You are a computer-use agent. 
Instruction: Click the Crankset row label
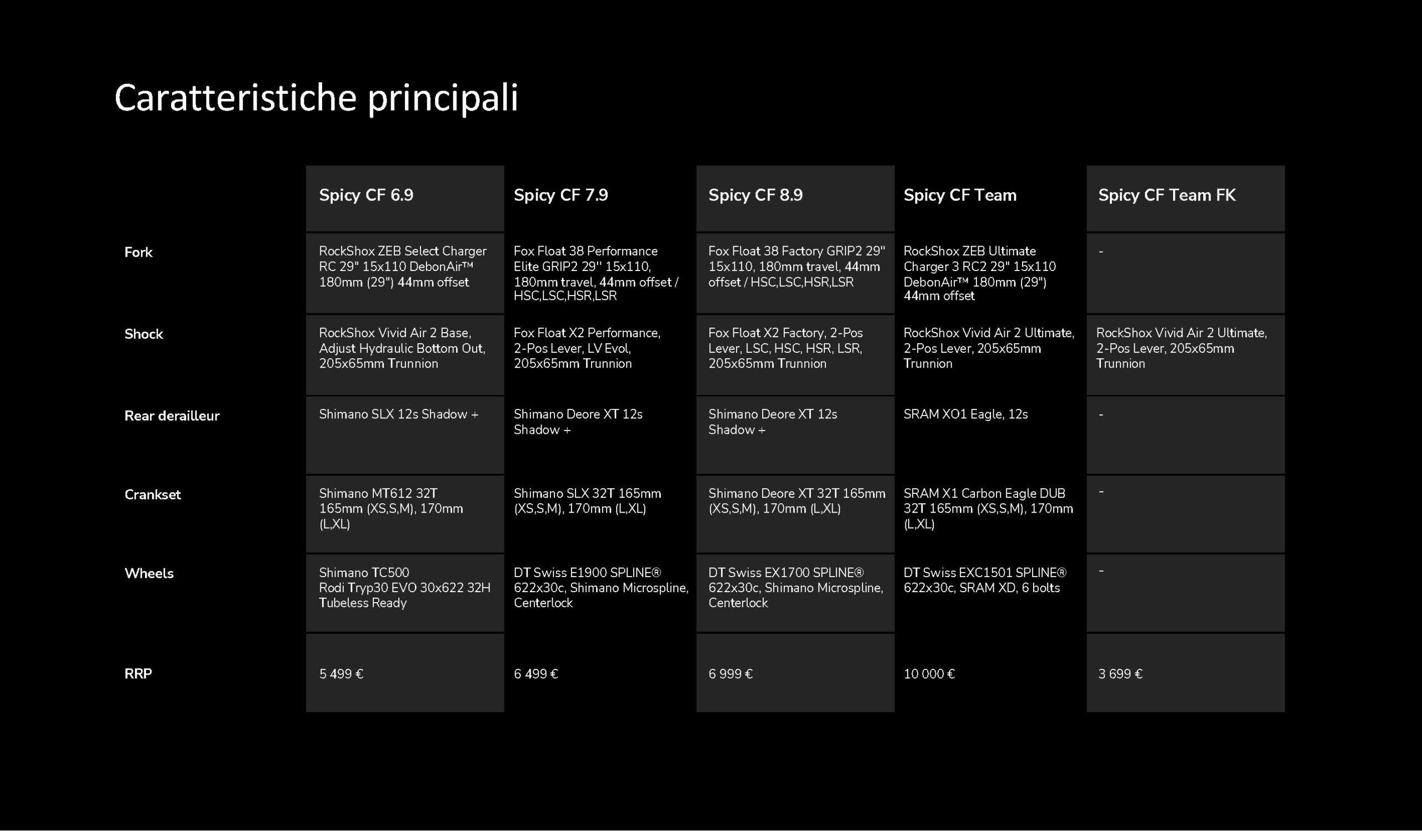click(x=152, y=495)
